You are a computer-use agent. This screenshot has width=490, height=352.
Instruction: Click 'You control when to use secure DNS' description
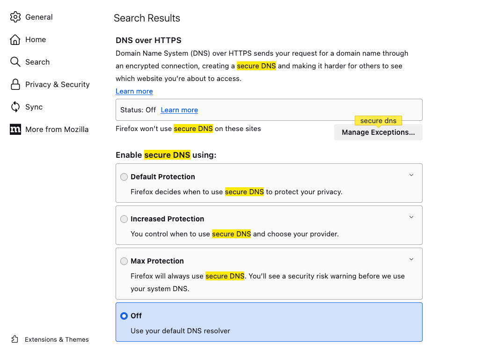[x=234, y=234]
